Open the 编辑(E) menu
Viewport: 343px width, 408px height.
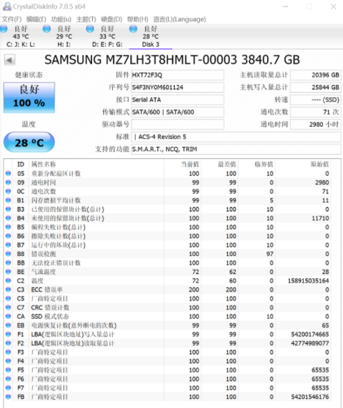[36, 20]
